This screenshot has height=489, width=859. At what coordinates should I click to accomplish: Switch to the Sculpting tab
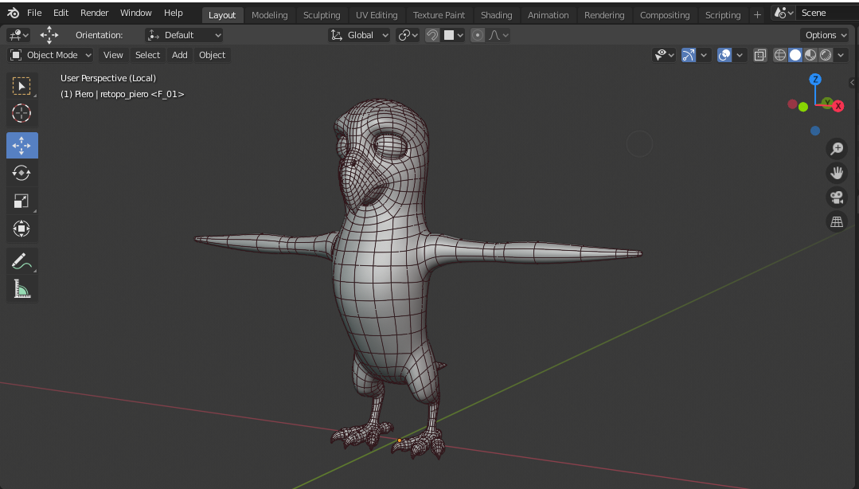point(322,14)
